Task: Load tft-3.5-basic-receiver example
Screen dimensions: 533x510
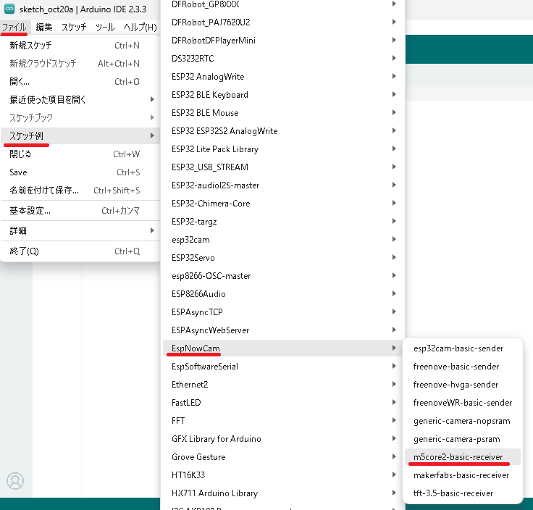Action: 463,493
